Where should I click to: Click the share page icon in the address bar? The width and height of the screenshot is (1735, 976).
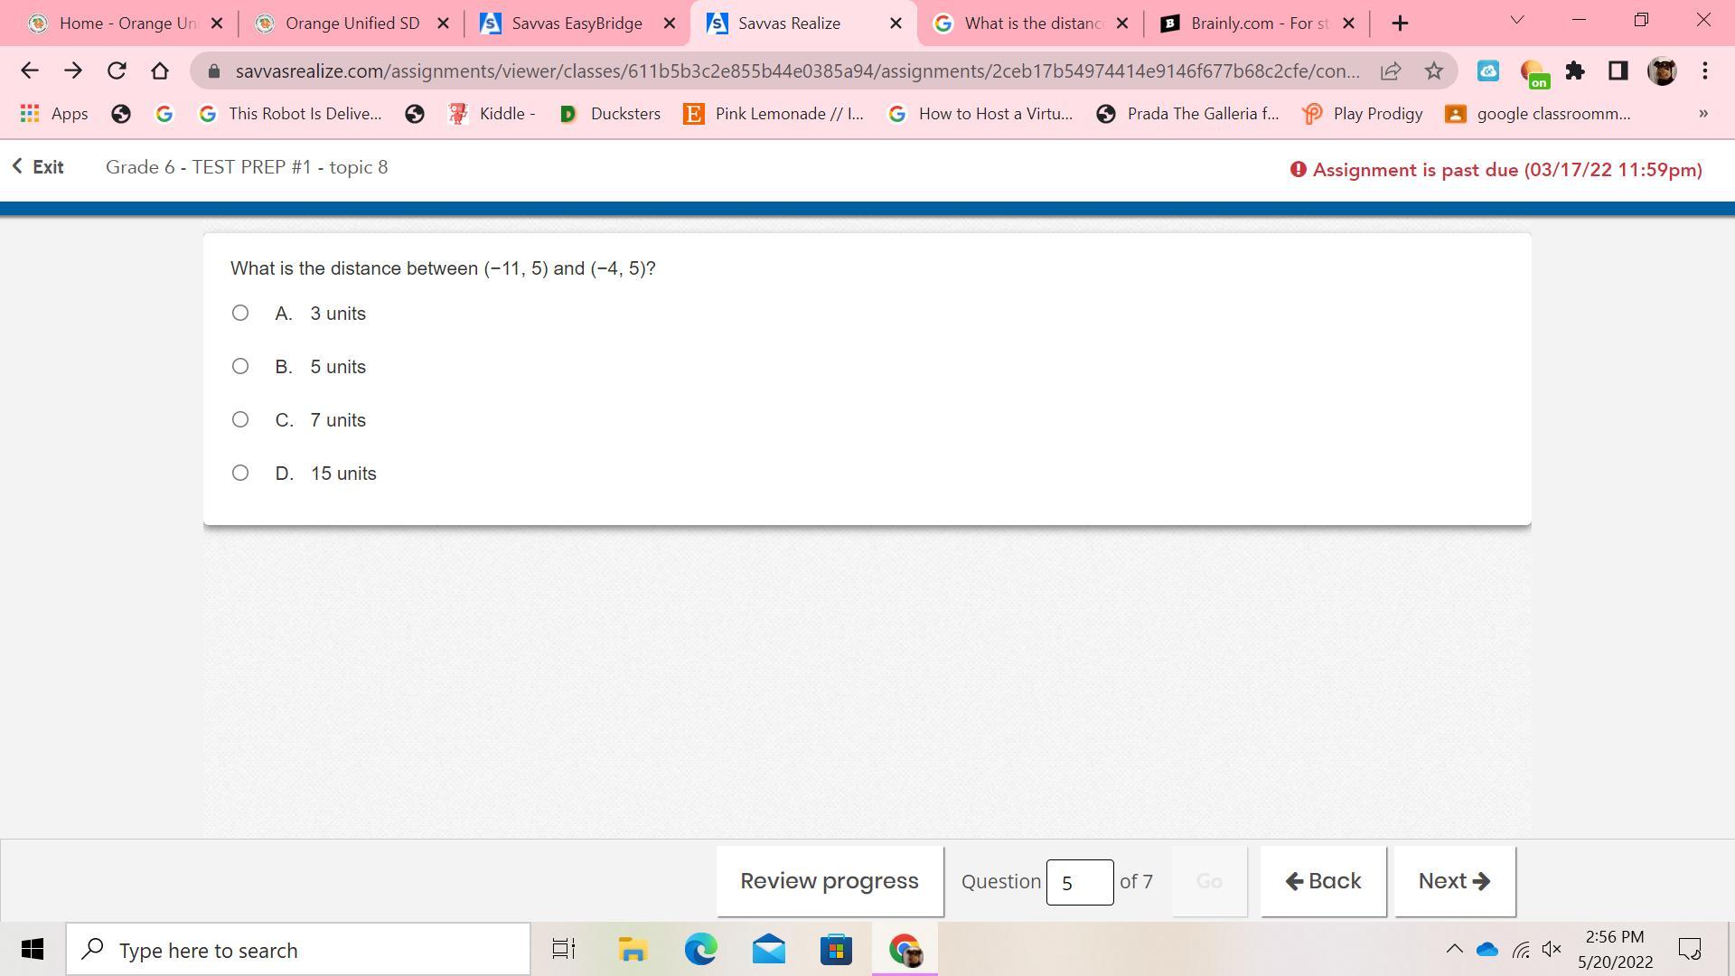point(1391,70)
